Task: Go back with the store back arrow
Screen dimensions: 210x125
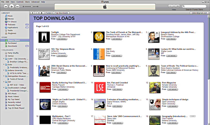Action: click(x=32, y=13)
